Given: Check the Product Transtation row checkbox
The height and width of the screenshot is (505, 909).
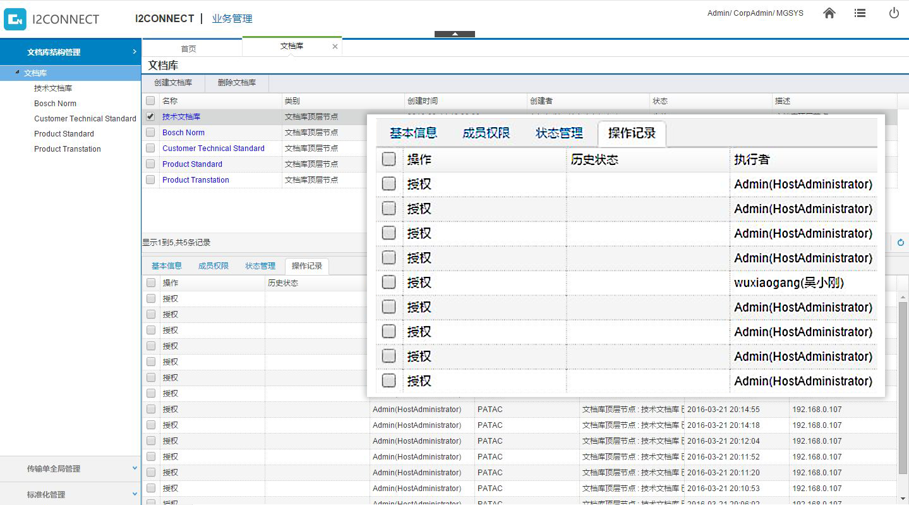Looking at the screenshot, I should point(150,179).
